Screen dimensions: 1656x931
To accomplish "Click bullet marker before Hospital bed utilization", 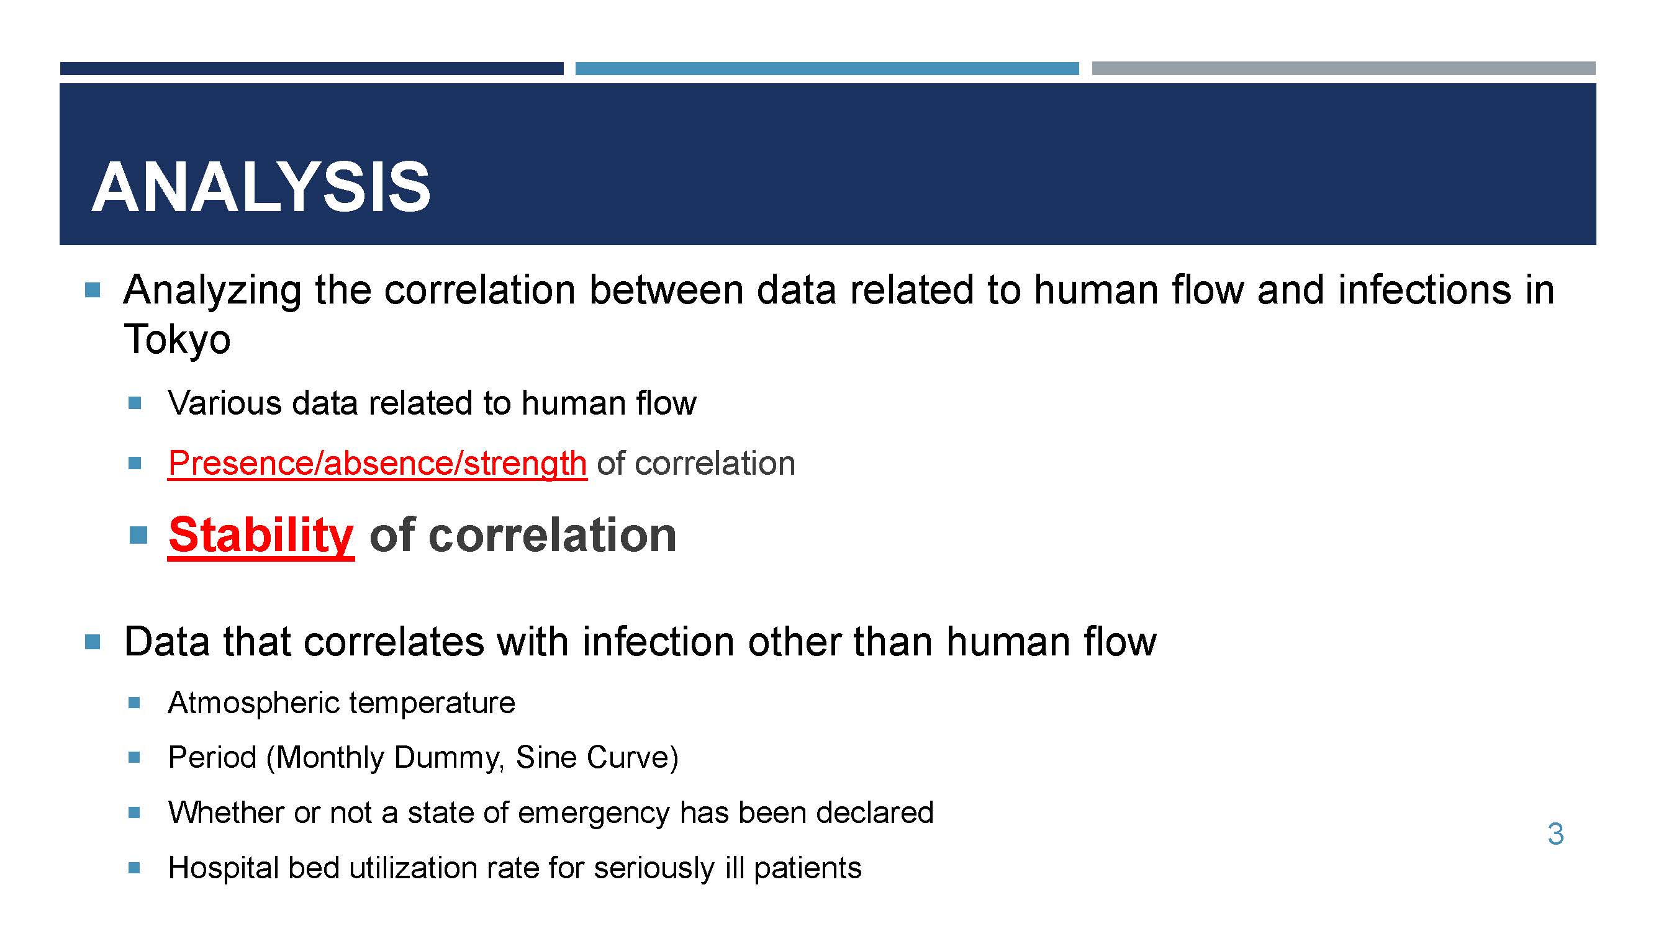I will (134, 868).
